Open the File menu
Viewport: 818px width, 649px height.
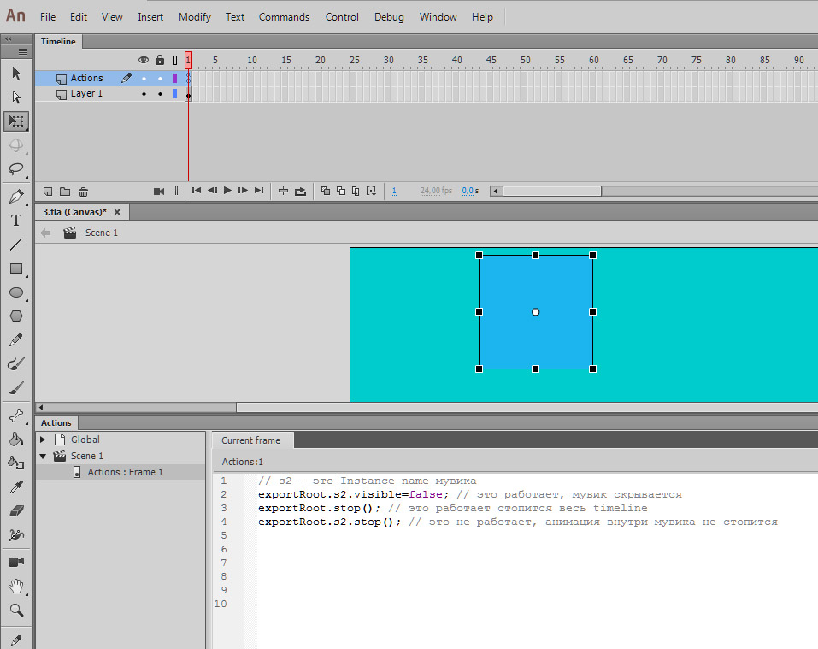coord(48,17)
